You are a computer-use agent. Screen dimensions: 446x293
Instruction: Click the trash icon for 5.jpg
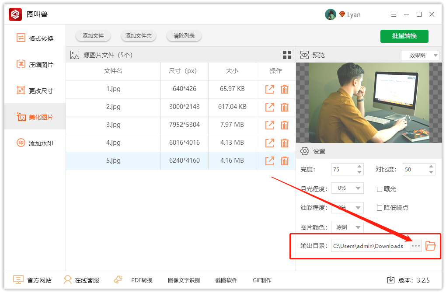(x=285, y=160)
